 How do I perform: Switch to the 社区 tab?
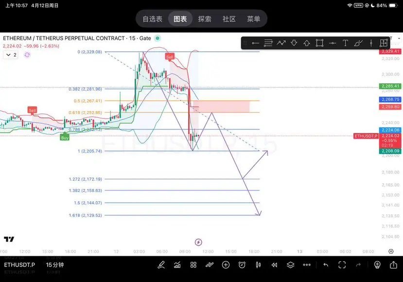[229, 19]
